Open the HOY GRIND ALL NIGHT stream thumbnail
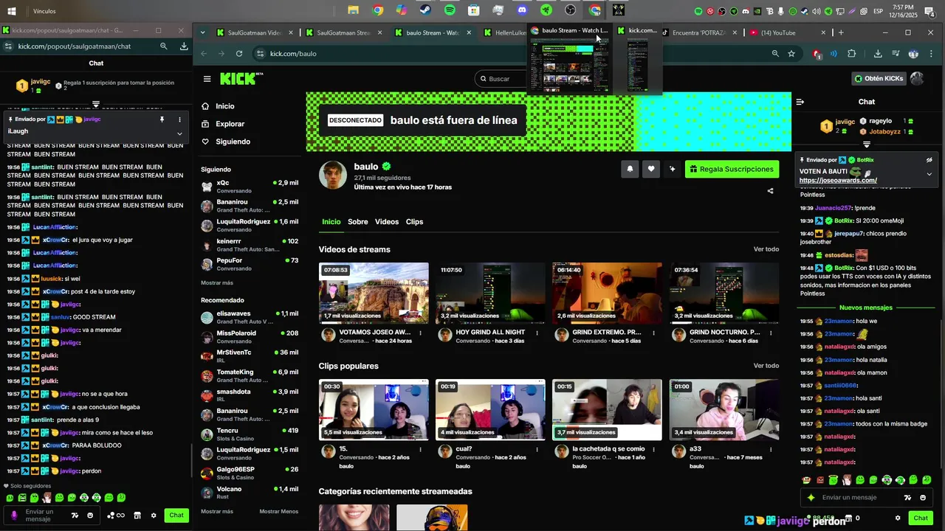 (490, 293)
